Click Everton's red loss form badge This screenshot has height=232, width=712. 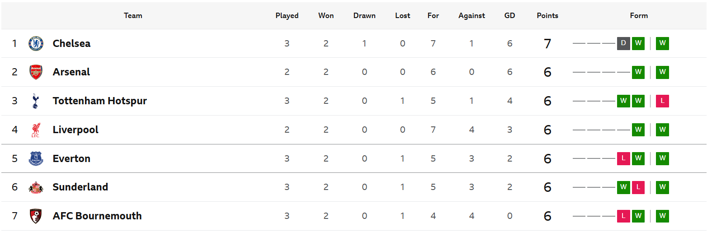[x=623, y=158]
